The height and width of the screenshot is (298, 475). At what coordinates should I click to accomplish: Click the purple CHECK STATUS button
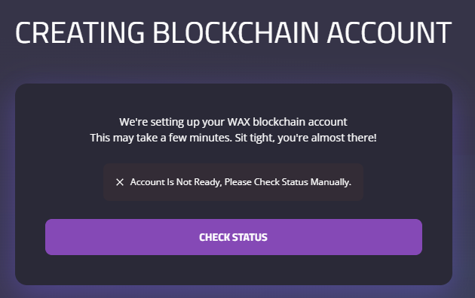coord(234,237)
